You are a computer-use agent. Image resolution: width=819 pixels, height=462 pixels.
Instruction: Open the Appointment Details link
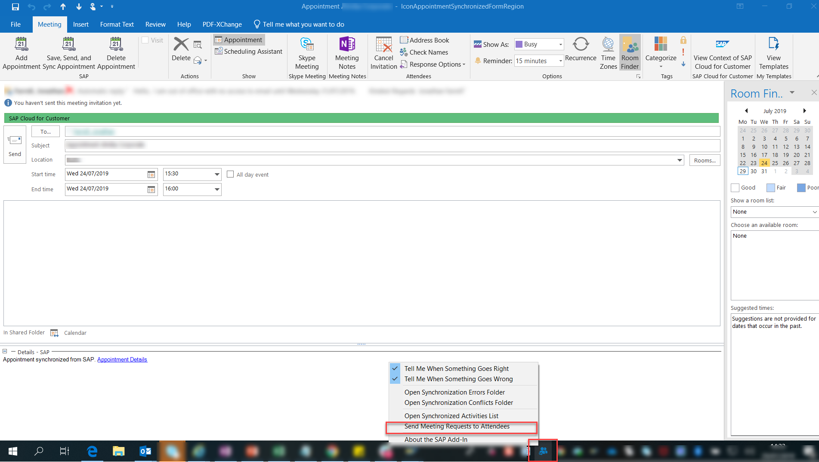tap(122, 359)
